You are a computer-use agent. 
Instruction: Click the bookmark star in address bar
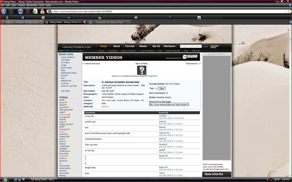286,11
